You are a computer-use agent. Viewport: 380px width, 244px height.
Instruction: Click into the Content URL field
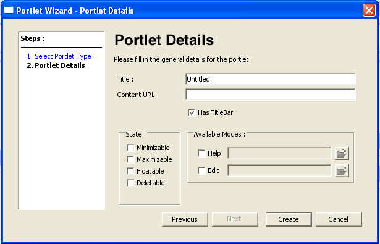point(270,95)
